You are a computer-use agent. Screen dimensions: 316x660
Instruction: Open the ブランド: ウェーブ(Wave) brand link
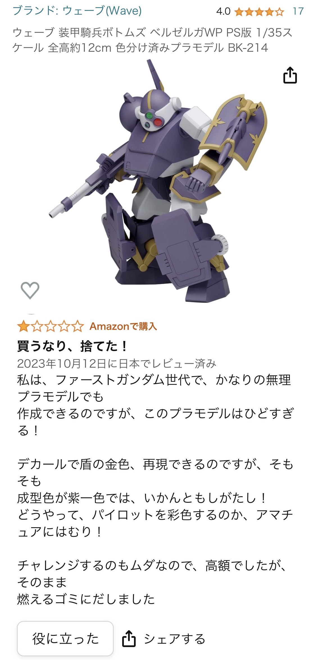coord(77,11)
